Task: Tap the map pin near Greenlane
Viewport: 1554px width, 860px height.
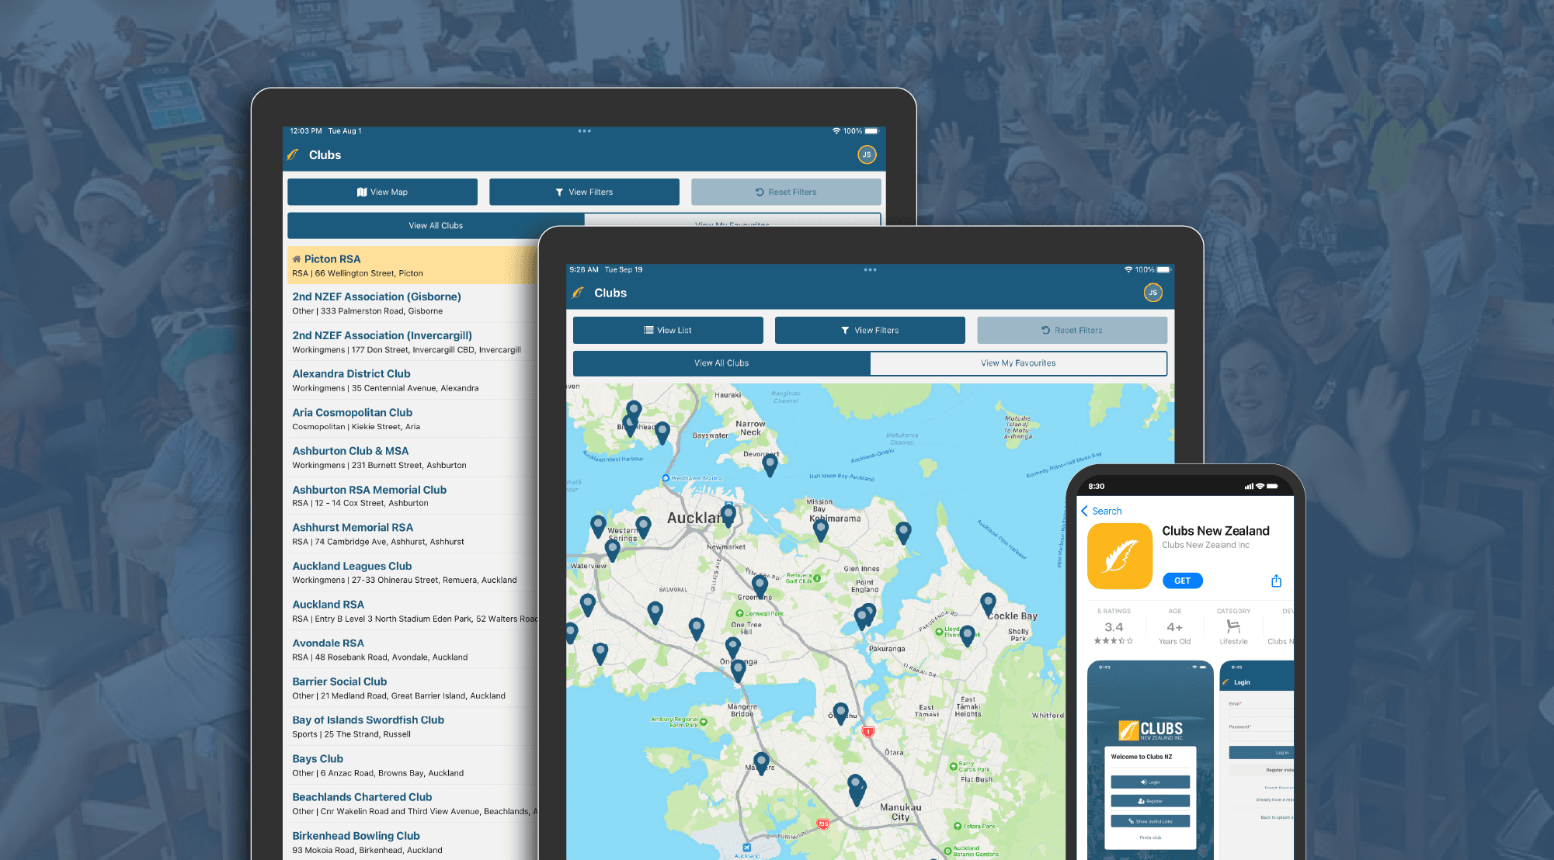Action: 760,585
